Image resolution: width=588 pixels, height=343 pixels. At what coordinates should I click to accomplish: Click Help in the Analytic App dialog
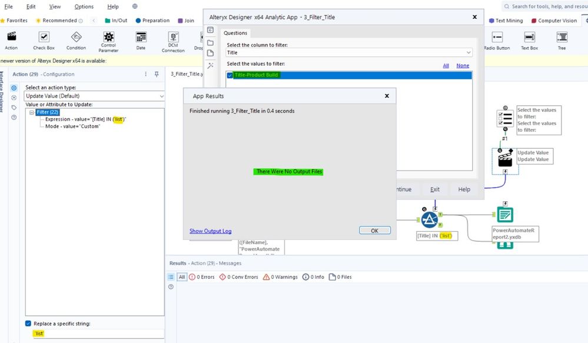click(x=464, y=189)
